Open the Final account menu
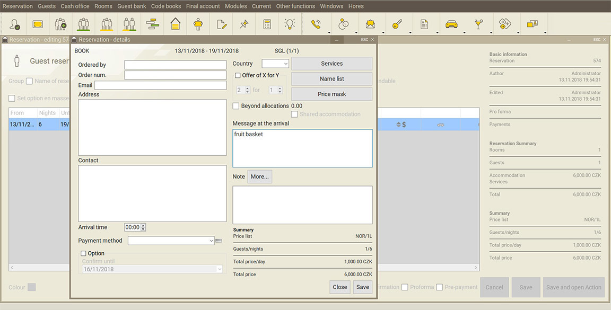This screenshot has height=310, width=611. pos(203,6)
